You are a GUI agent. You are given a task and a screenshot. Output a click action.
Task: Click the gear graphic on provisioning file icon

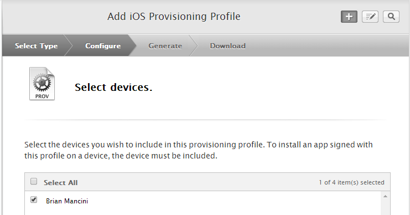[x=42, y=83]
